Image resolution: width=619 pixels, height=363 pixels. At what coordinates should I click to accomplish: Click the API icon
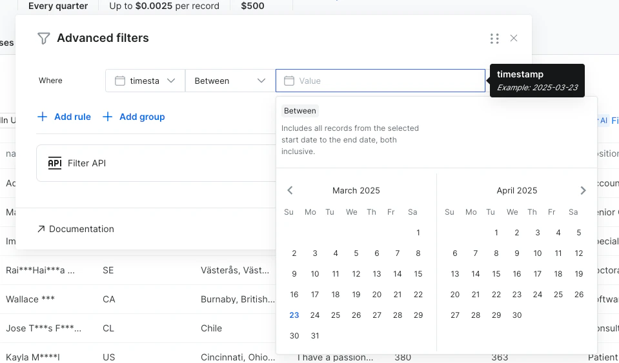click(x=54, y=163)
